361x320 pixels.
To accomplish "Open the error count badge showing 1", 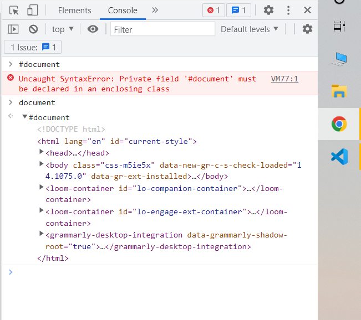I will click(213, 11).
